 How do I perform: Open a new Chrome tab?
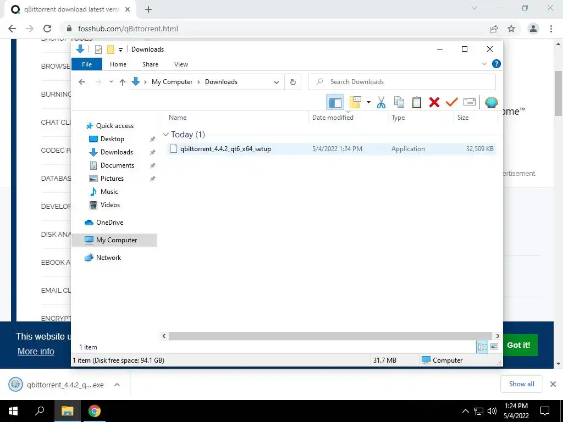coord(148,9)
